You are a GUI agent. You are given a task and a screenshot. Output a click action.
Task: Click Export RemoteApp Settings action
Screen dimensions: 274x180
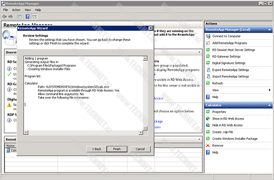[x=231, y=70]
